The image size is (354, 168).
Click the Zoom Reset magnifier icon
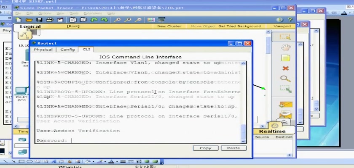pyautogui.click(x=127, y=20)
